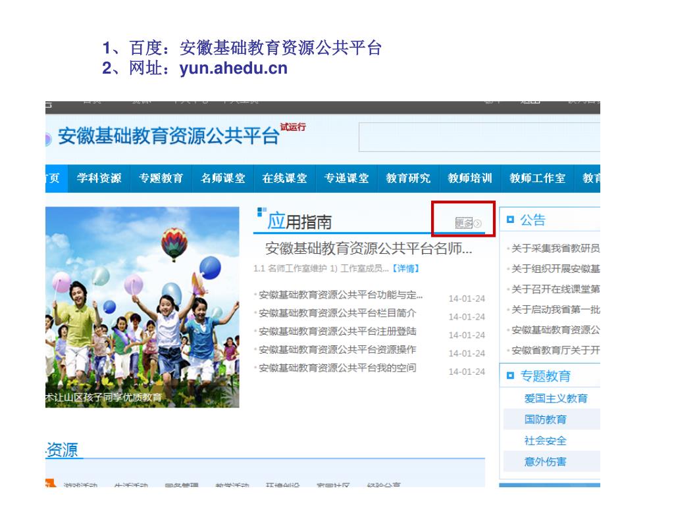Click the 应用指南 section heading
This screenshot has width=674, height=505.
[x=299, y=222]
